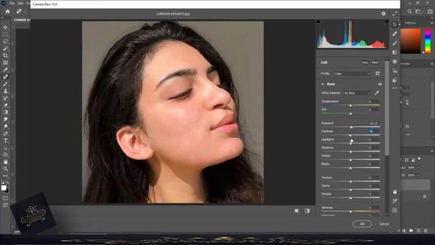Open the White balance dropdown

tap(357, 93)
